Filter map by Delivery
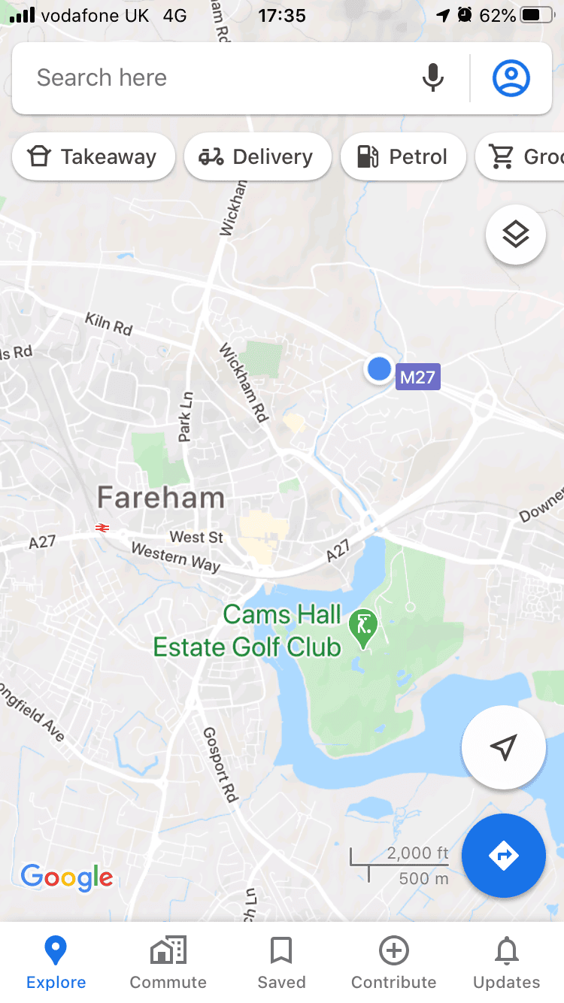The height and width of the screenshot is (1003, 564). pyautogui.click(x=257, y=156)
